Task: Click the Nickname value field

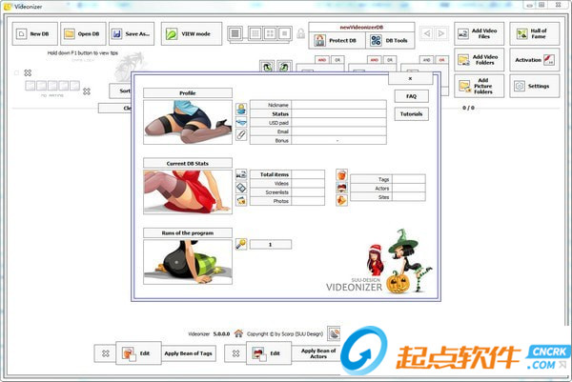Action: [x=338, y=105]
